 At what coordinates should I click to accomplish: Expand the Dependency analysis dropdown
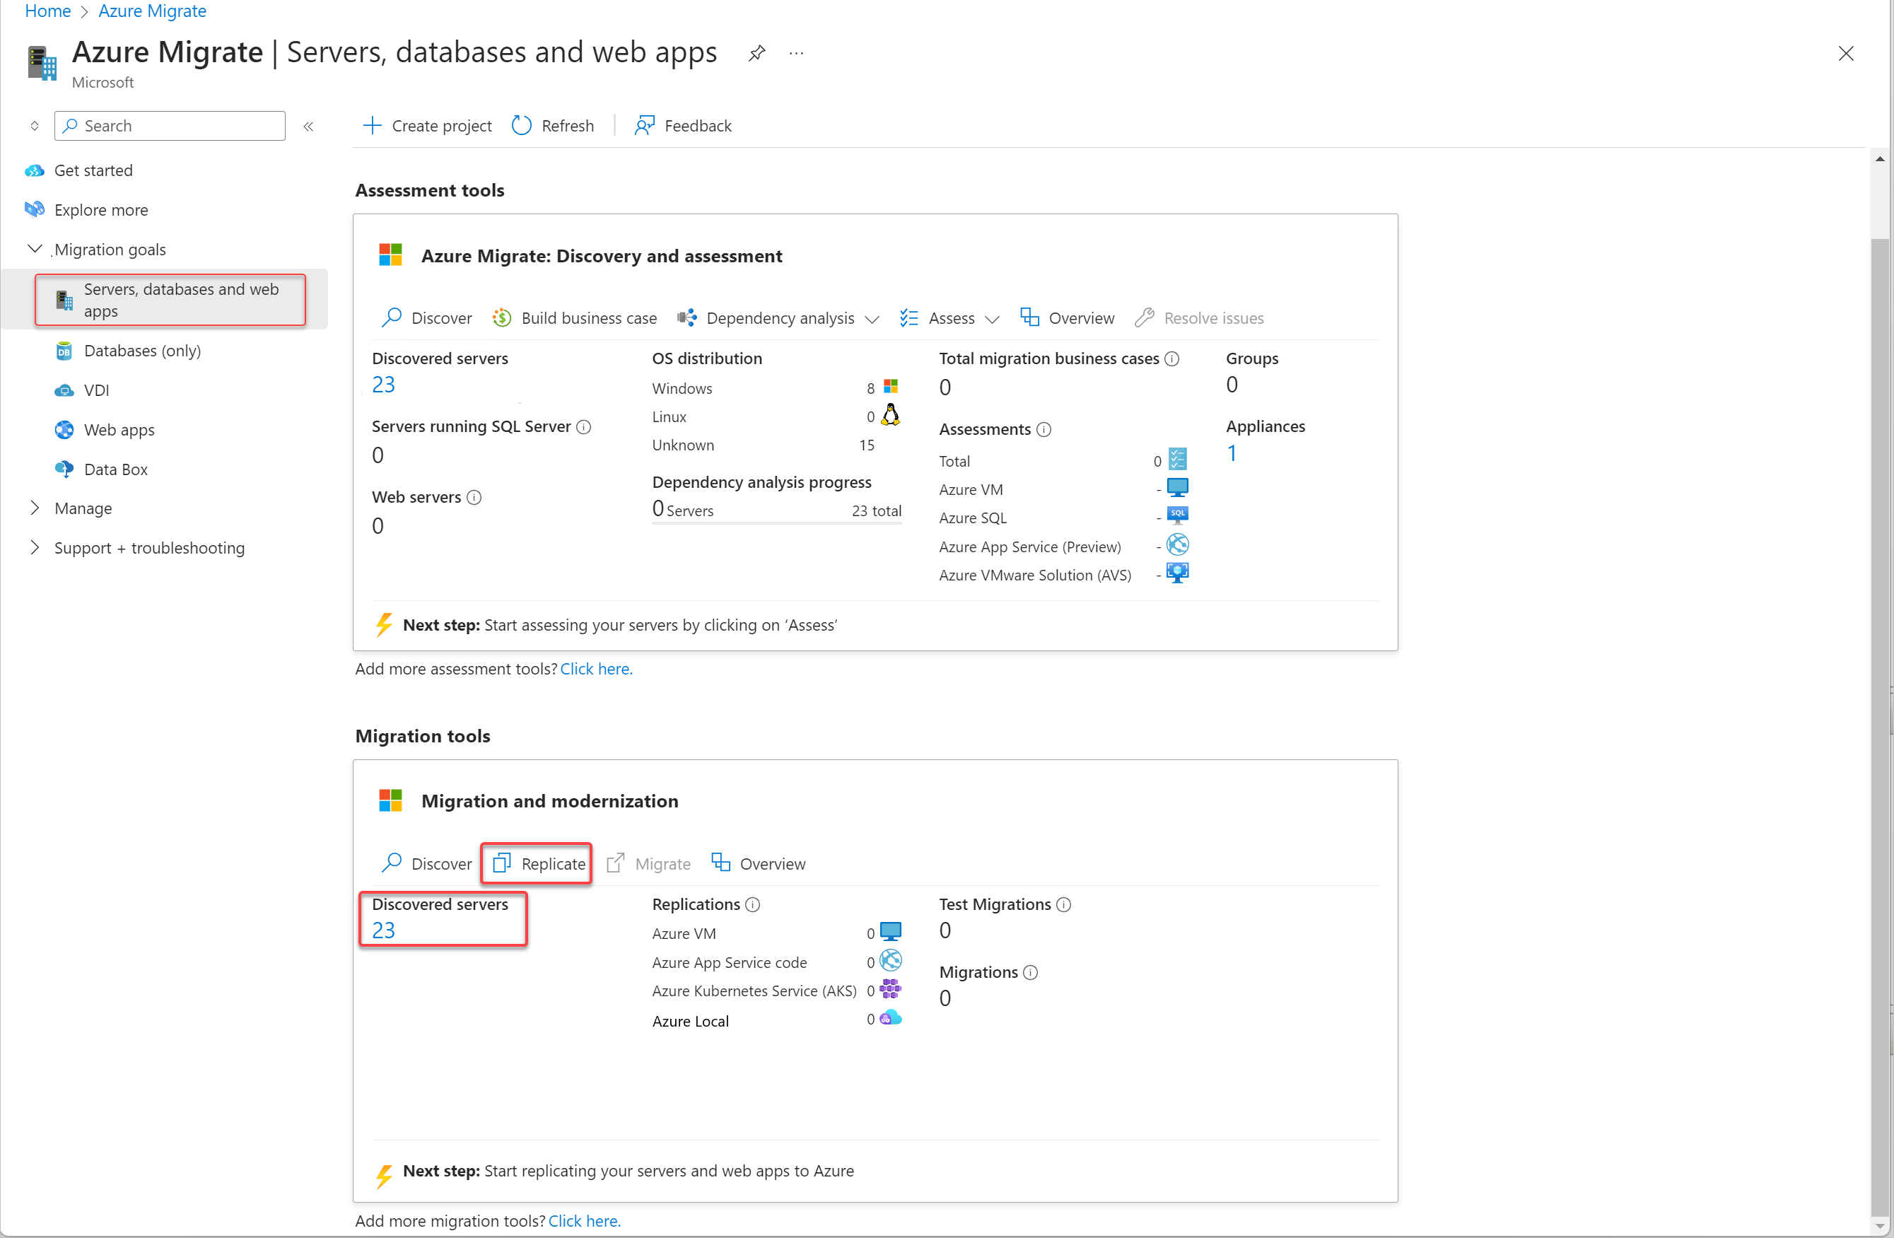coord(780,318)
